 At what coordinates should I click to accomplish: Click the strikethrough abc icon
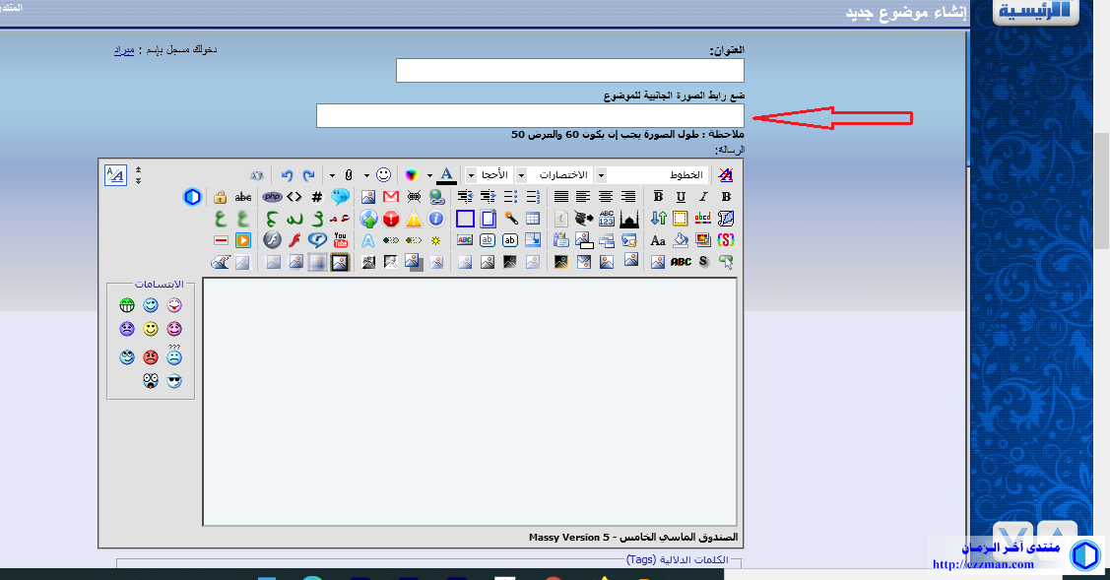click(x=243, y=197)
